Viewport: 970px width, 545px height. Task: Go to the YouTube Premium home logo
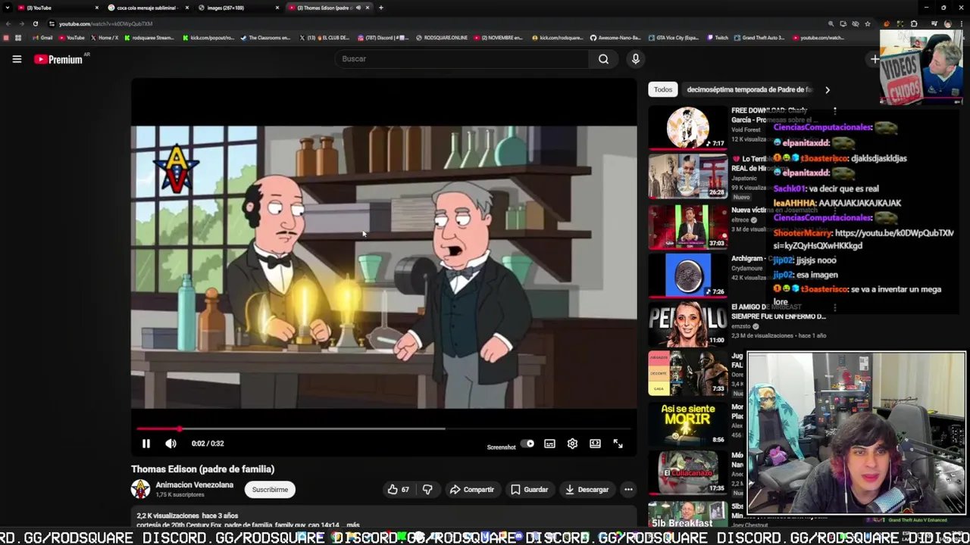(x=58, y=59)
